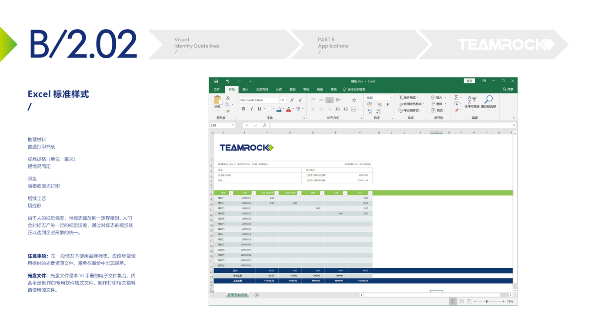Click the decrease indent icon
Image resolution: width=594 pixels, height=334 pixels.
[x=338, y=109]
